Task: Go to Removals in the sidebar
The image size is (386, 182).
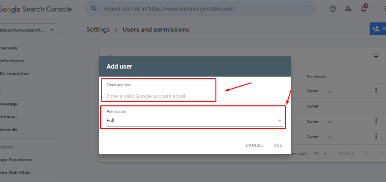Action: click(9, 129)
